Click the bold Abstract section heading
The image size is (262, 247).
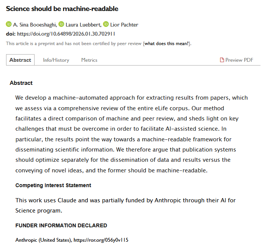[x=21, y=83]
